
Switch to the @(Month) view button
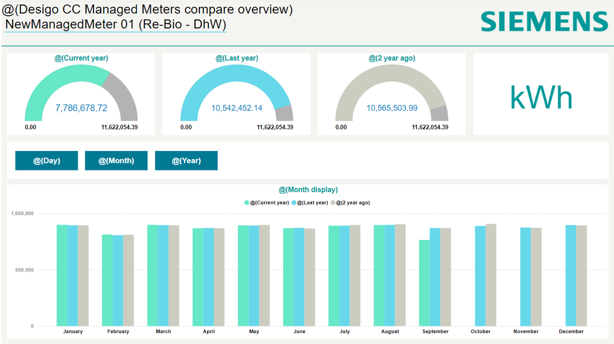point(116,161)
